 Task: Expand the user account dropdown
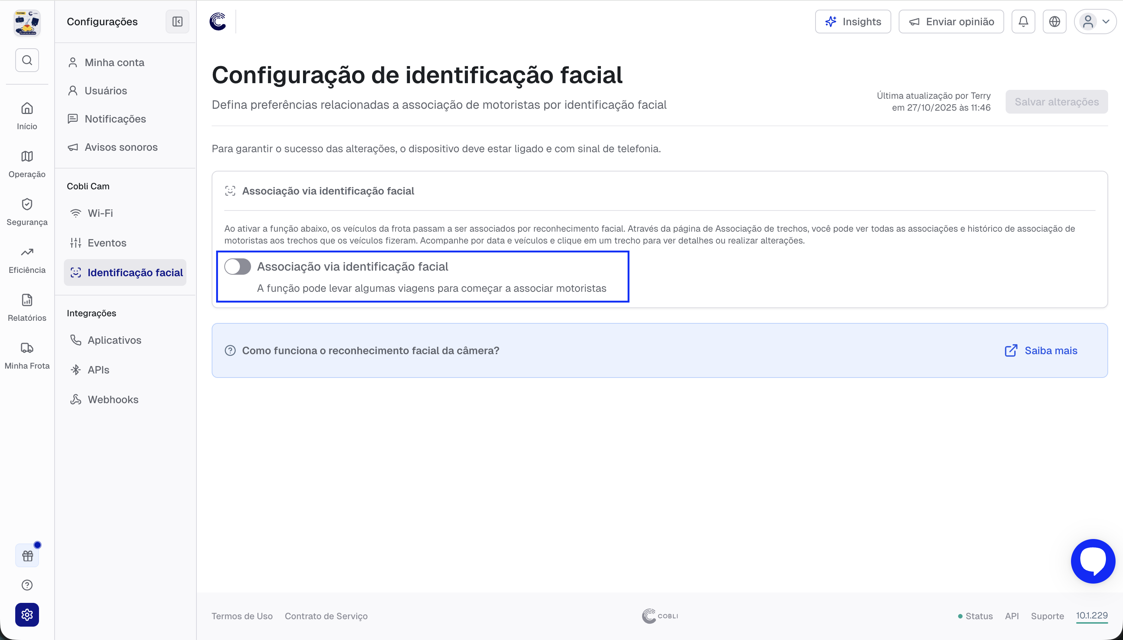tap(1095, 22)
